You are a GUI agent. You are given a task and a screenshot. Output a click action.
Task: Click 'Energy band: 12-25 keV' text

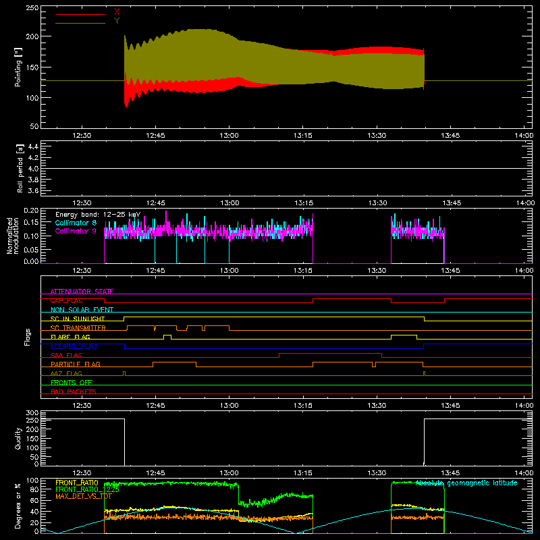pyautogui.click(x=98, y=215)
